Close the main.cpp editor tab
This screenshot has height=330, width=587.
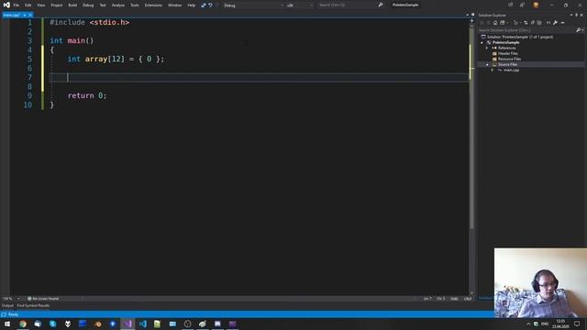point(30,15)
